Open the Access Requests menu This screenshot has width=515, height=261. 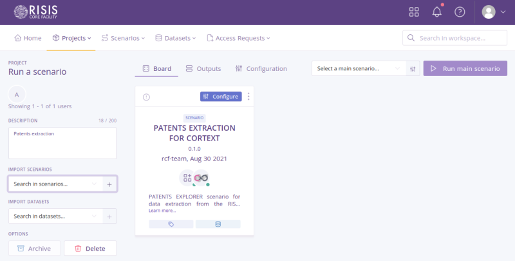238,38
